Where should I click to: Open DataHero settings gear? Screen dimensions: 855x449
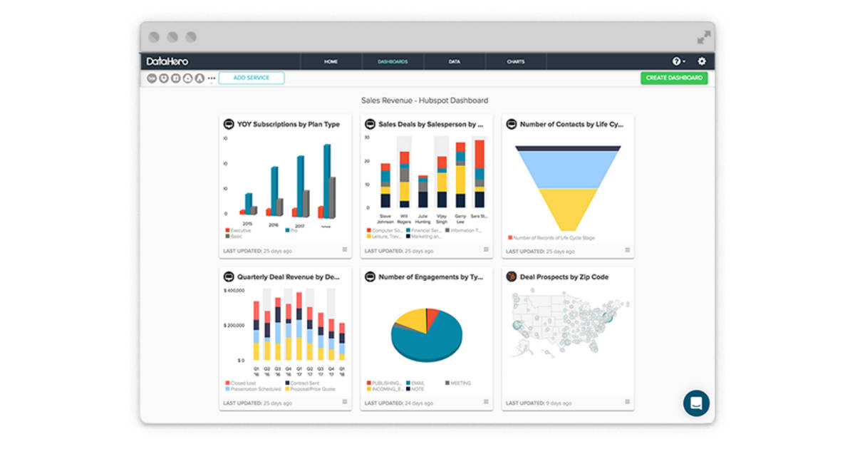point(702,61)
